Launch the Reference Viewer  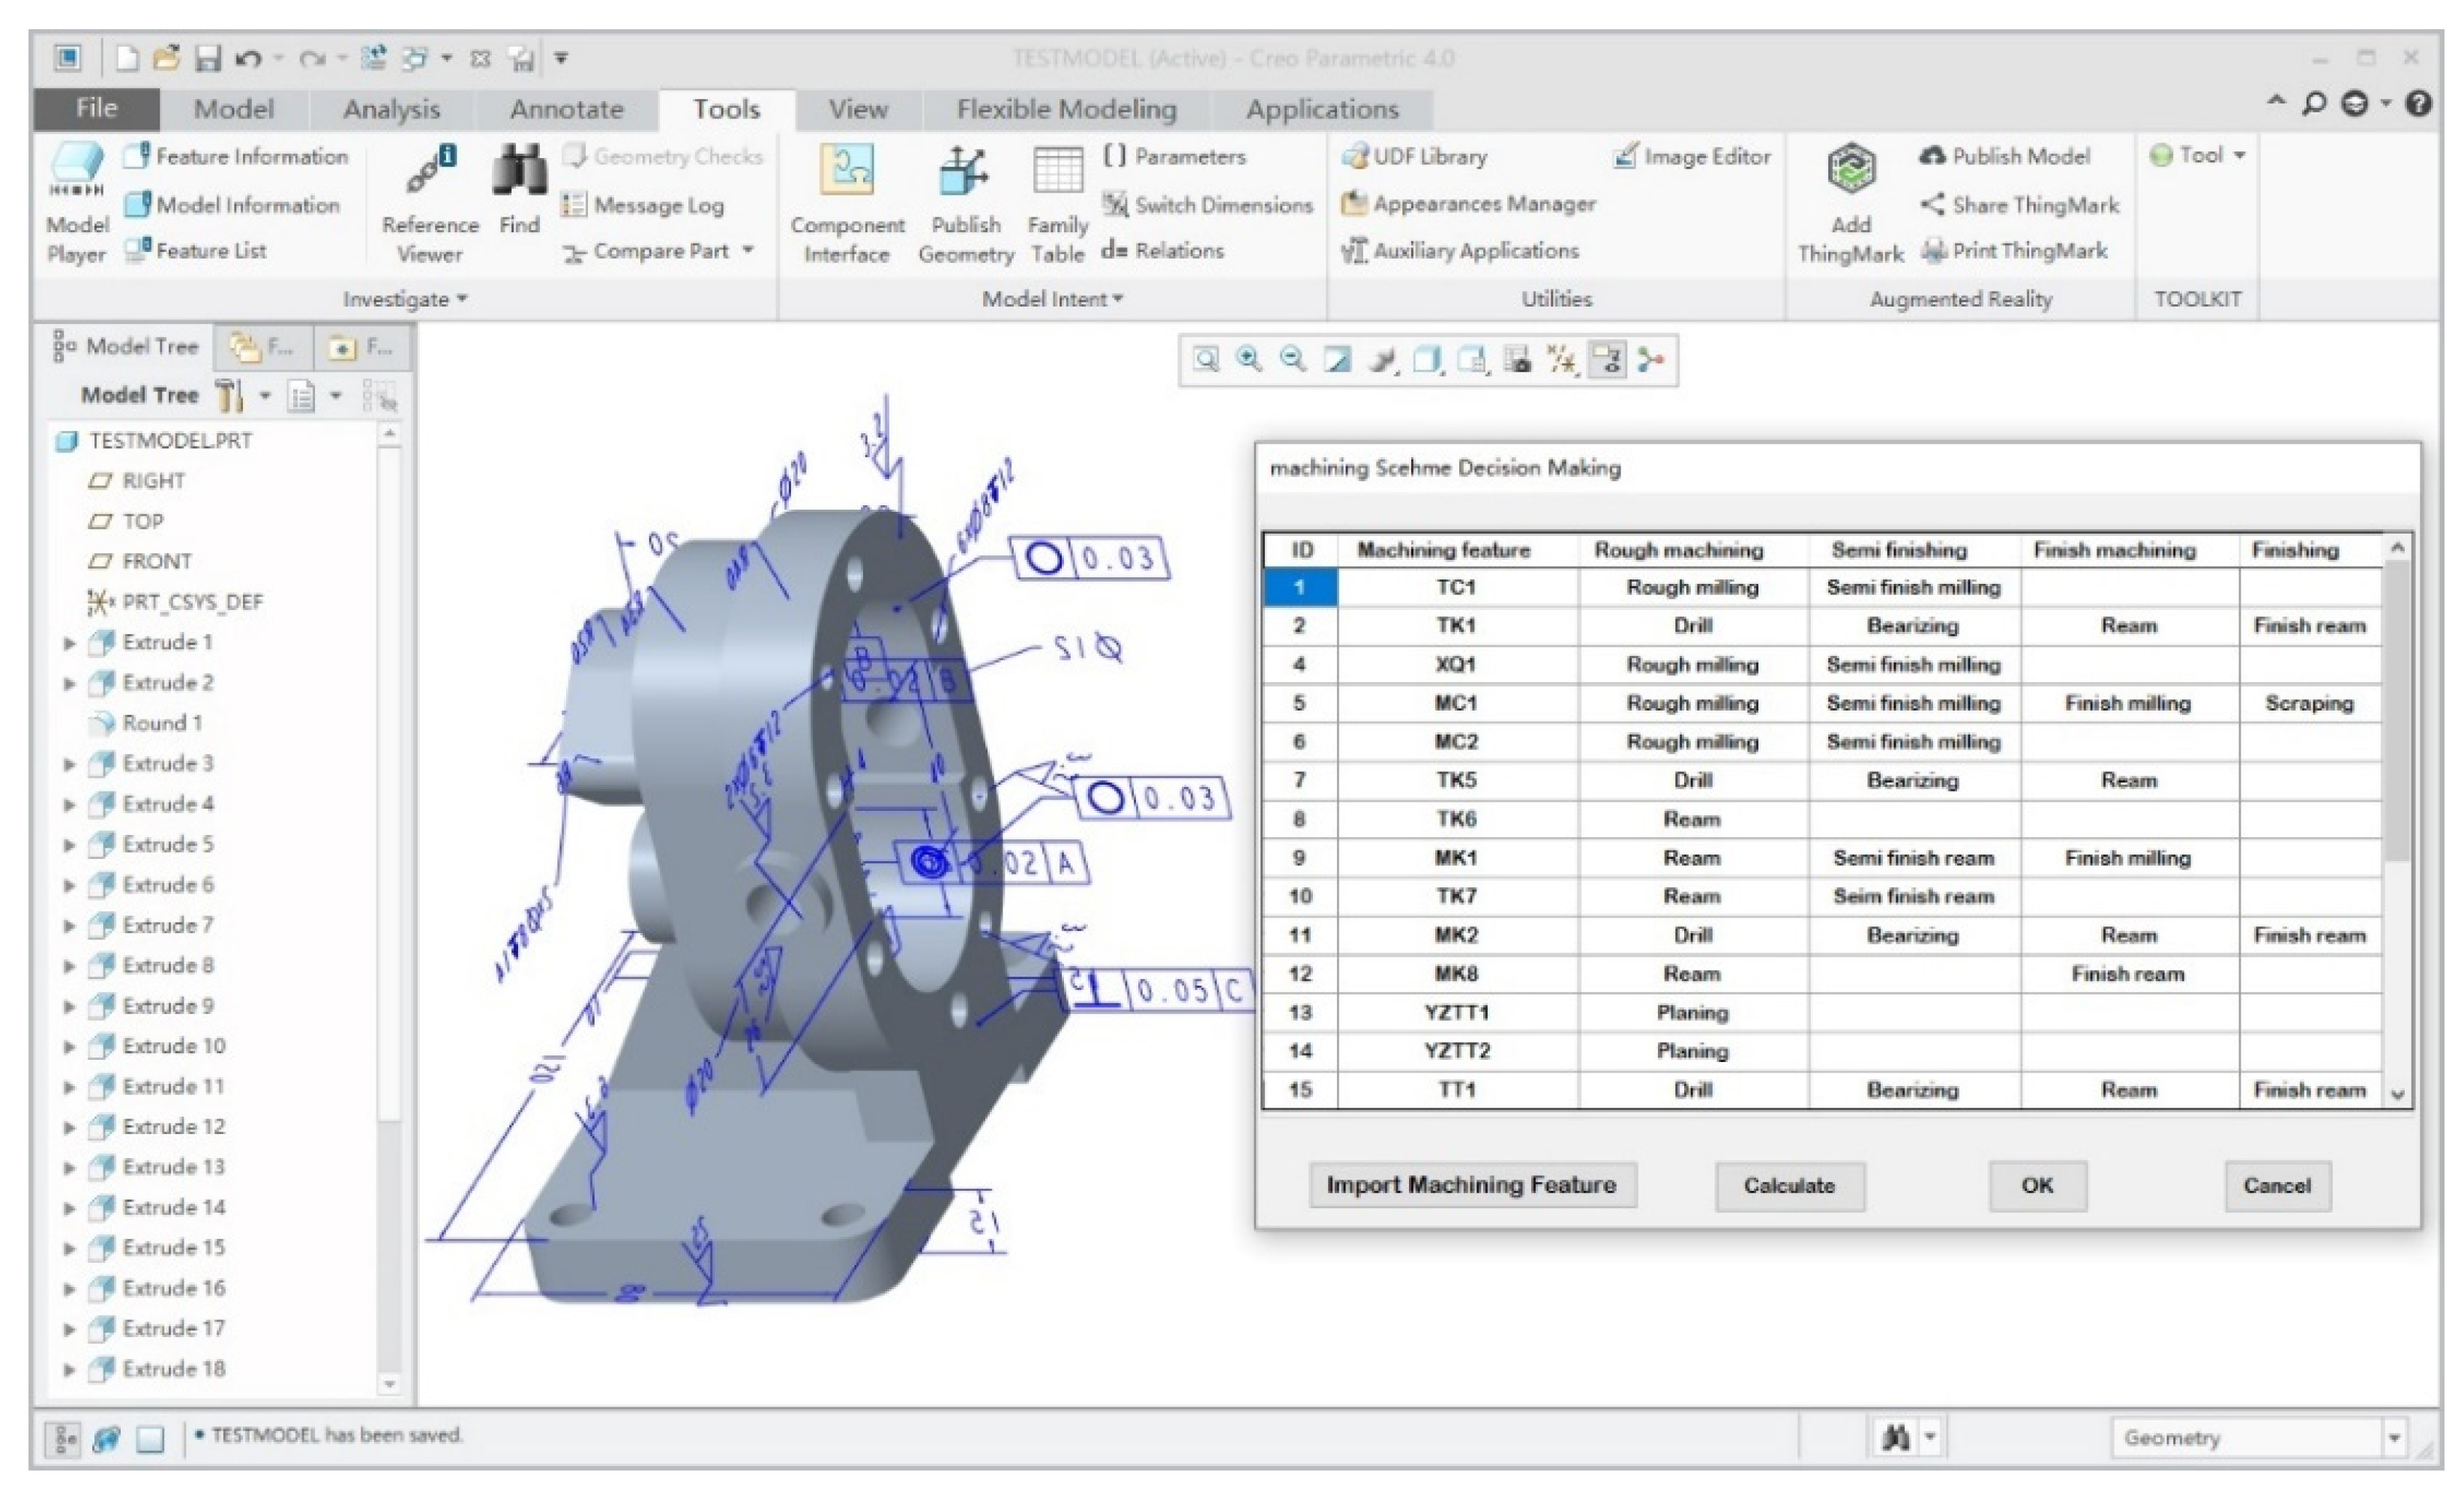(x=430, y=205)
